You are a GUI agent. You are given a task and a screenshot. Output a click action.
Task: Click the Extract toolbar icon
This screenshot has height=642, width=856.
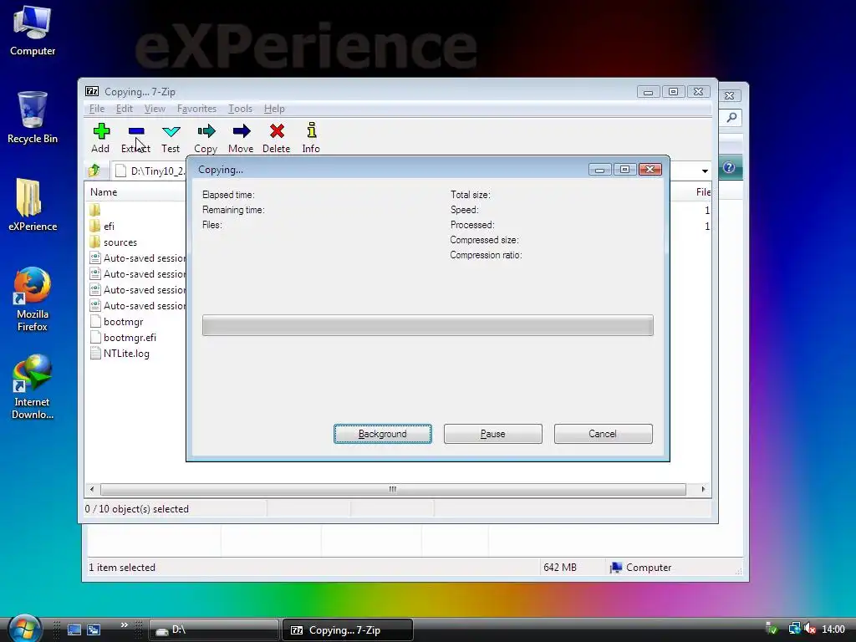point(136,131)
